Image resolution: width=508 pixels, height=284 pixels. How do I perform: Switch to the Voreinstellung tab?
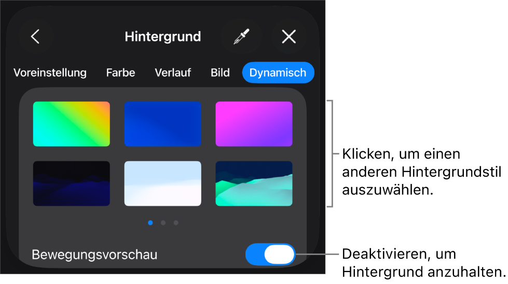(50, 73)
